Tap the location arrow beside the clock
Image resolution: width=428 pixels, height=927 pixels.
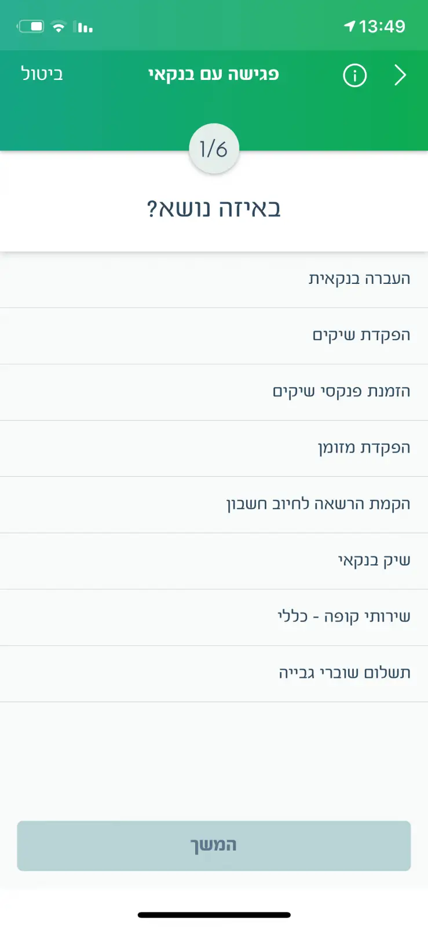[x=349, y=26]
